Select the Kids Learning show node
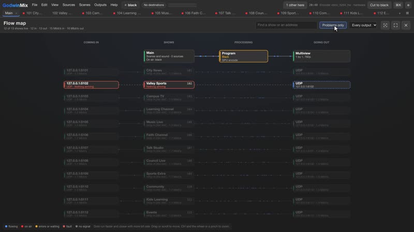This screenshot has height=232, width=414. coord(169,201)
